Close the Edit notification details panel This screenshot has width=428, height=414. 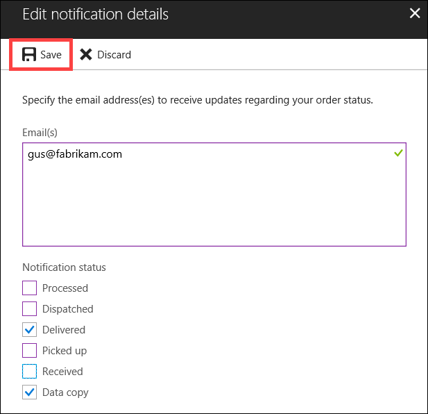[x=415, y=13]
